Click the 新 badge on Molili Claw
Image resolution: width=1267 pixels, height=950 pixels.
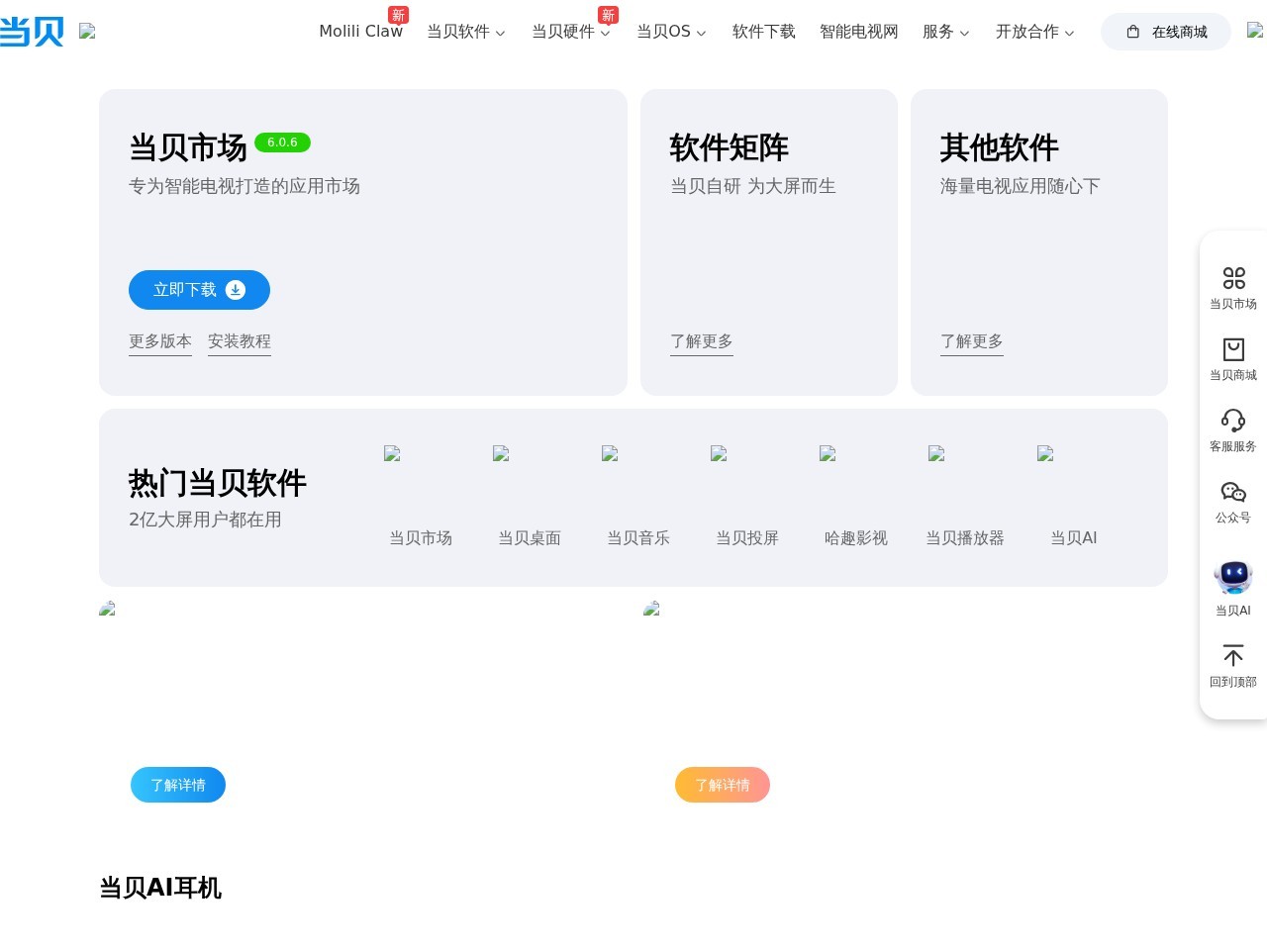(398, 15)
